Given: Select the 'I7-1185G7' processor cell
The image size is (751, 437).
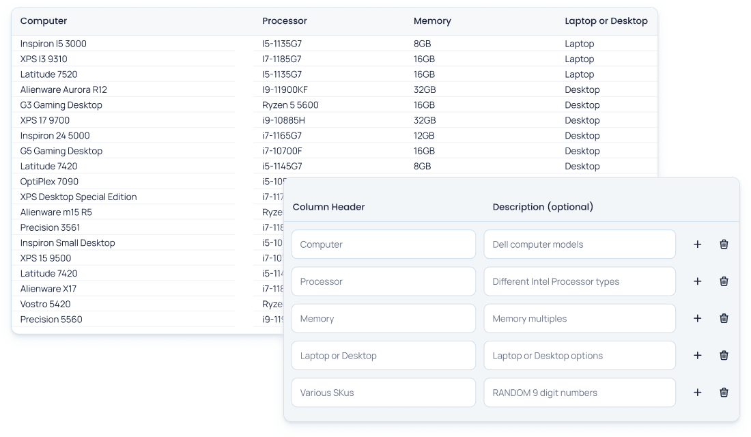Looking at the screenshot, I should click(x=282, y=59).
